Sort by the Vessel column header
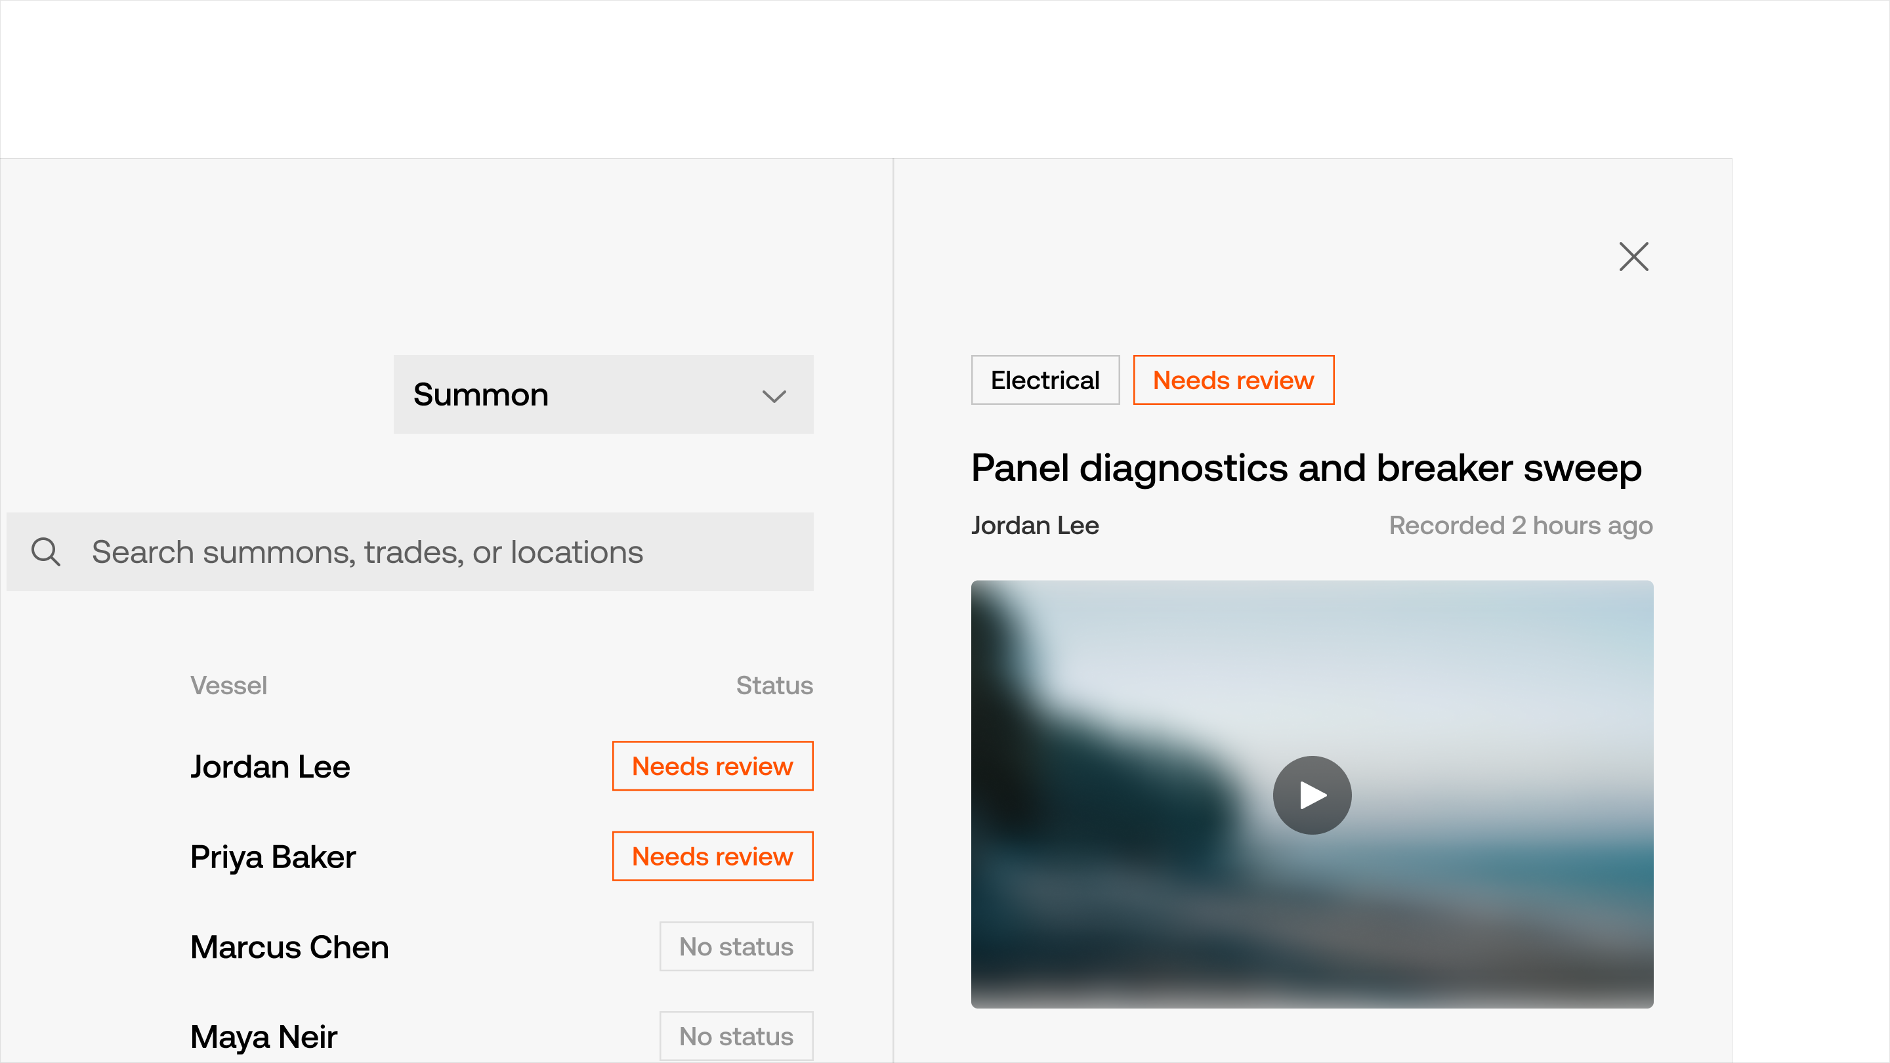This screenshot has width=1890, height=1063. 228,685
